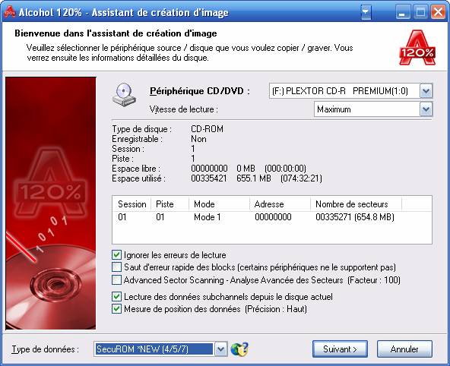The height and width of the screenshot is (366, 450).
Task: Click the CD-ROM disc type value
Action: 207,129
